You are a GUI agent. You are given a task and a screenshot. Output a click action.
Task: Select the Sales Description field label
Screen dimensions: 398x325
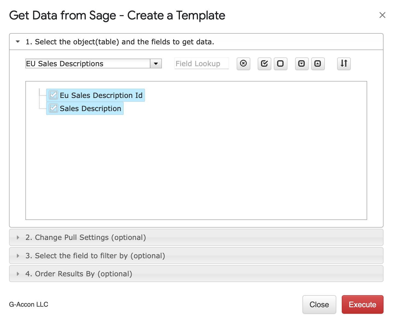pyautogui.click(x=90, y=109)
